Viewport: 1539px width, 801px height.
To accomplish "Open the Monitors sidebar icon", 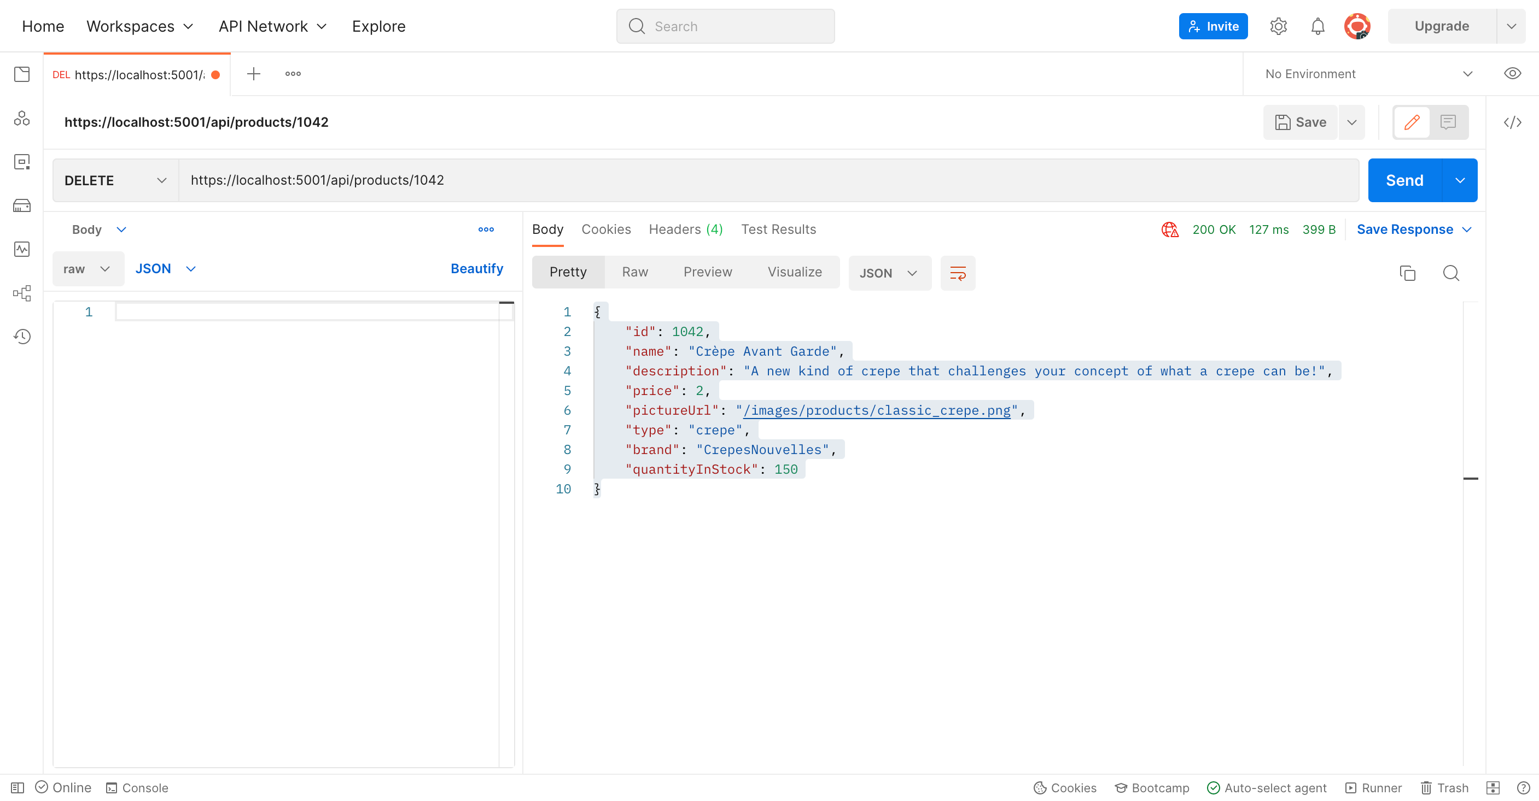I will tap(22, 250).
